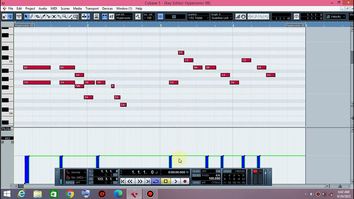Select the Glue tool
Viewport: 354px width, 199px height.
[59, 17]
